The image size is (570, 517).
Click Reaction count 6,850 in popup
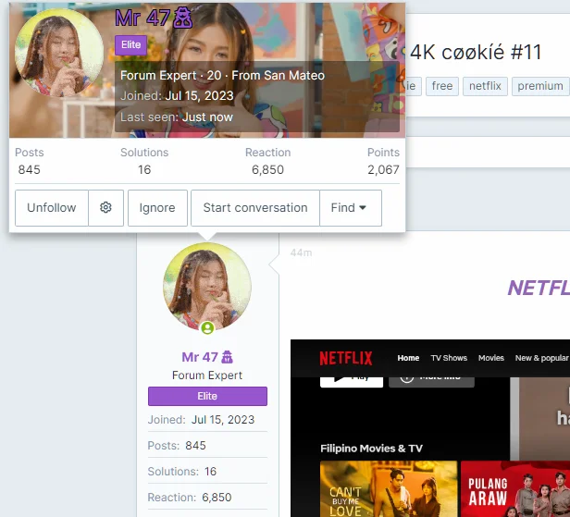pos(267,169)
